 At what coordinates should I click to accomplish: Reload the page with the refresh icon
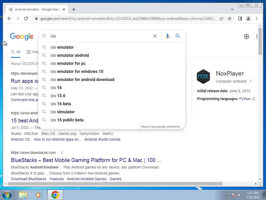26,18
